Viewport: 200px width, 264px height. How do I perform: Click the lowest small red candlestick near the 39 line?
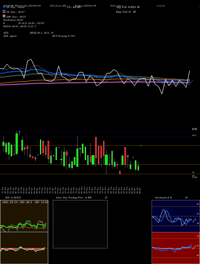point(120,172)
